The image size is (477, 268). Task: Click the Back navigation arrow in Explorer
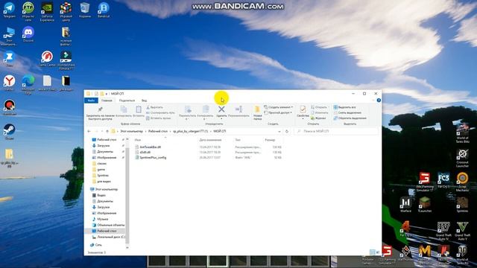coord(89,131)
